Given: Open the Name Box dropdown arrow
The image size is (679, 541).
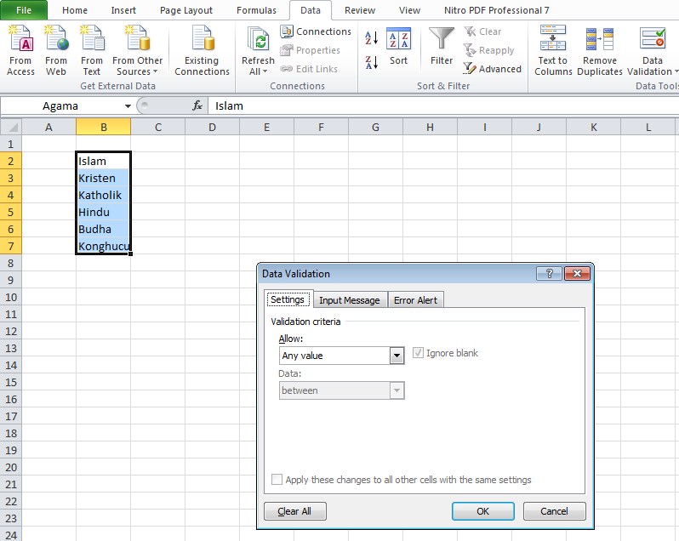Looking at the screenshot, I should click(128, 106).
